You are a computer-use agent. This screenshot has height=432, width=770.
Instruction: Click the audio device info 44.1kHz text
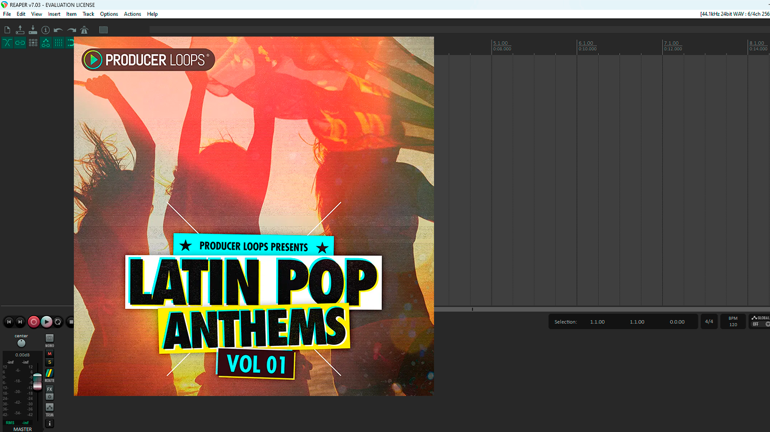734,14
